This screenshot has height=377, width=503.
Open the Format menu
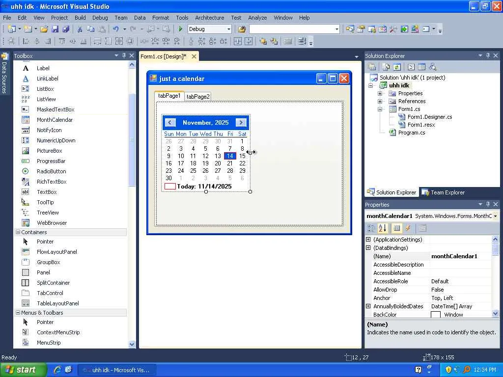[161, 18]
